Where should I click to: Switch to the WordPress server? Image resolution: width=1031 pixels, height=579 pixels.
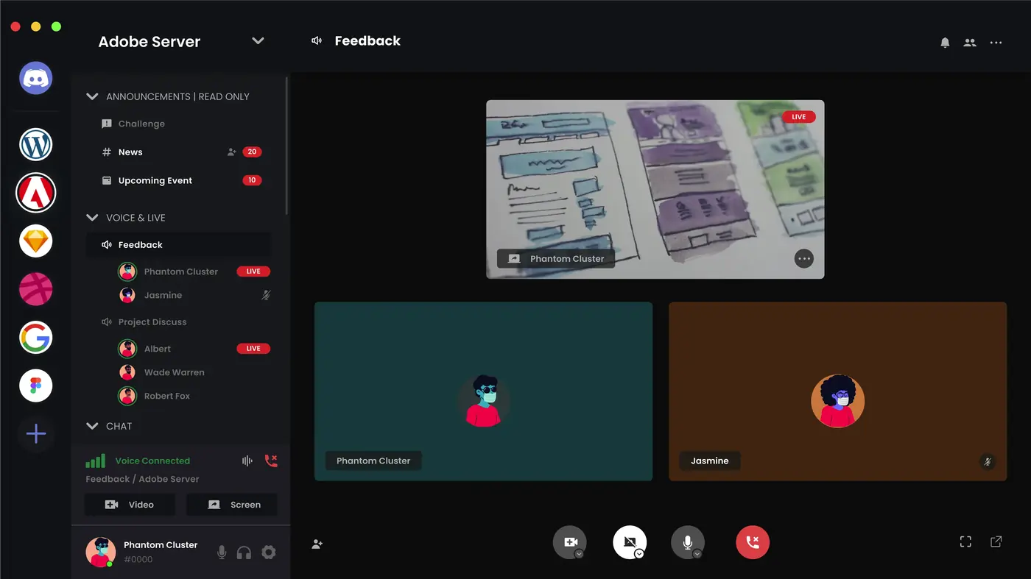36,144
